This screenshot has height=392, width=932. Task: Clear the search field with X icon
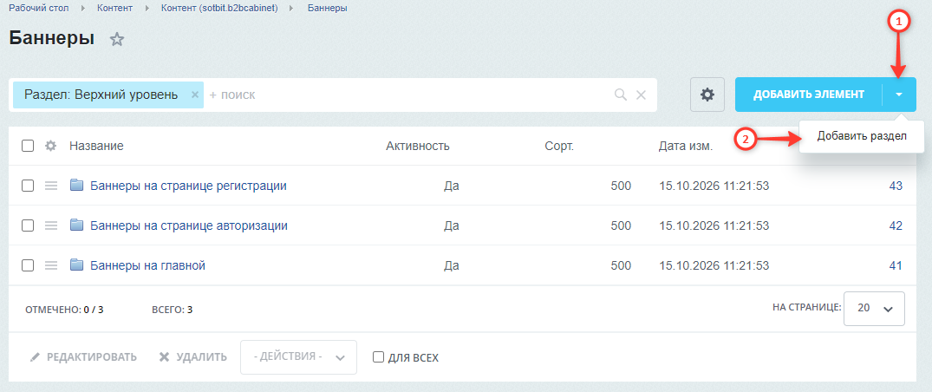(x=641, y=95)
